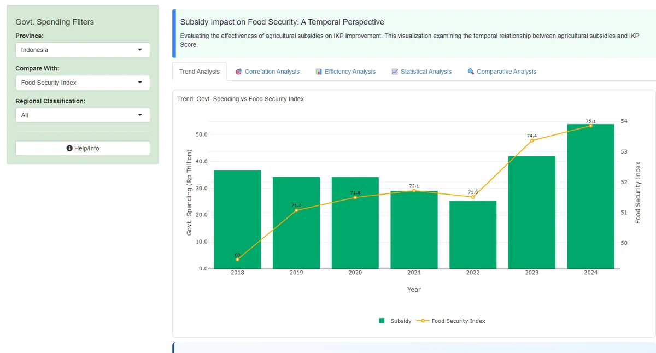Click the "Govt. Spending Filters" heading
656x353 pixels.
pos(55,22)
